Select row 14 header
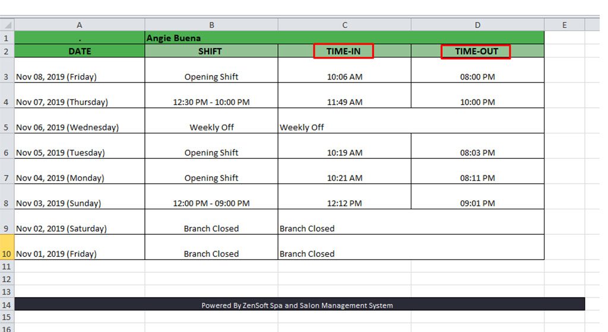 click(x=7, y=305)
